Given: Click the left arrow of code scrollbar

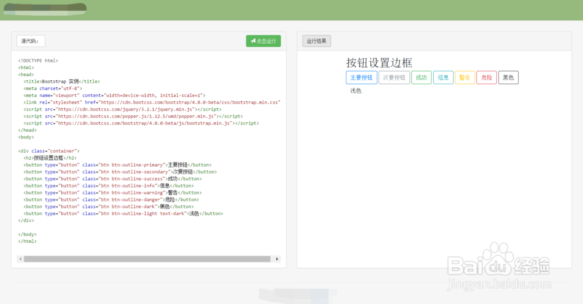Looking at the screenshot, I should click(20, 259).
